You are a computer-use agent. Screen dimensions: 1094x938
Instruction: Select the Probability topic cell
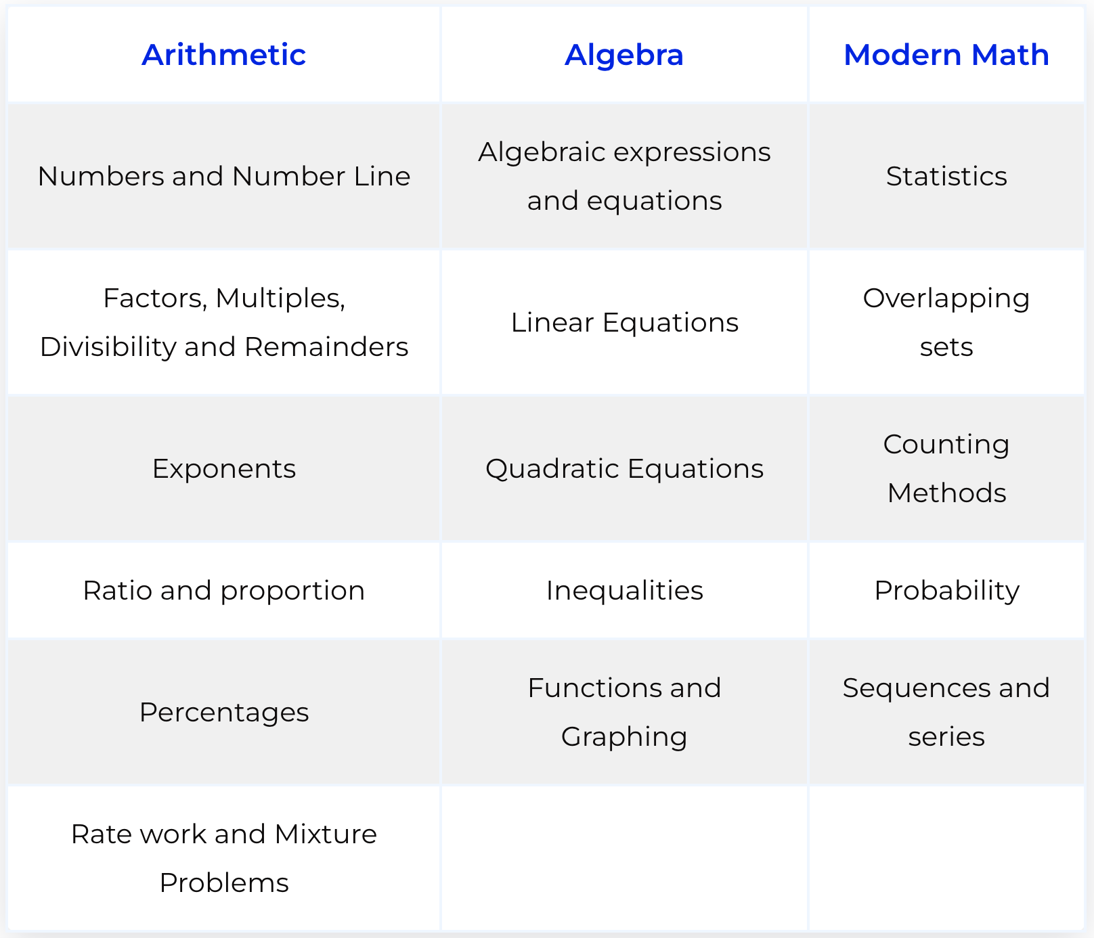pyautogui.click(x=946, y=590)
